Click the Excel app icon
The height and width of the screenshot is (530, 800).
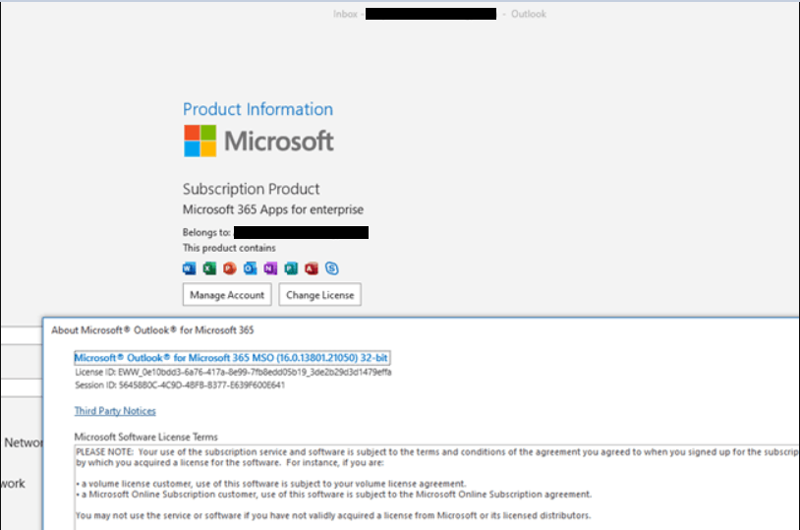pos(209,268)
